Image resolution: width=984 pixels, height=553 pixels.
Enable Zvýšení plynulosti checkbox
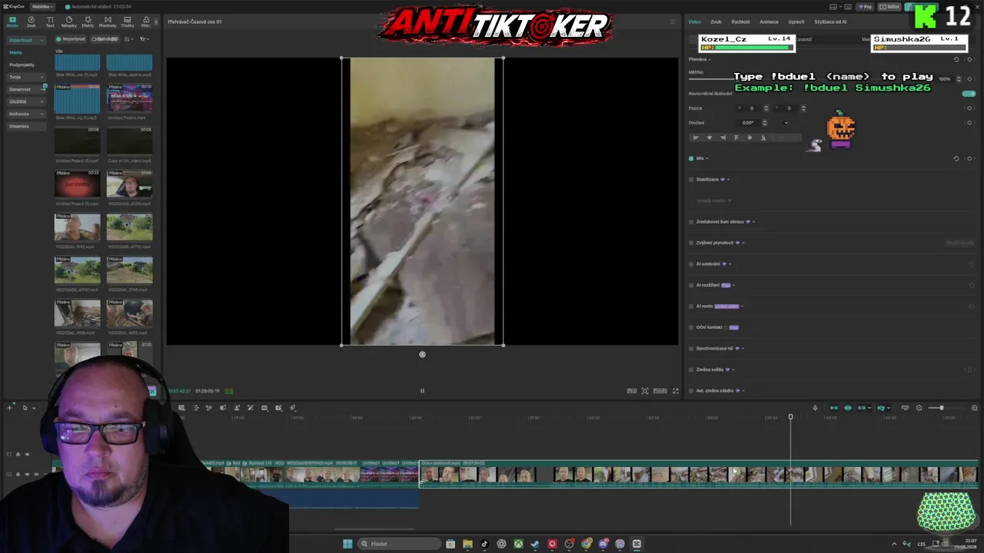[x=691, y=243]
